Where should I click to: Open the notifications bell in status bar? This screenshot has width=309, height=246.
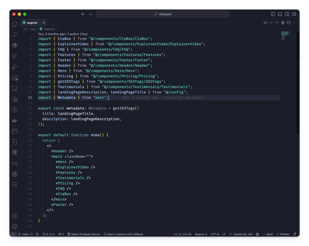pyautogui.click(x=295, y=234)
